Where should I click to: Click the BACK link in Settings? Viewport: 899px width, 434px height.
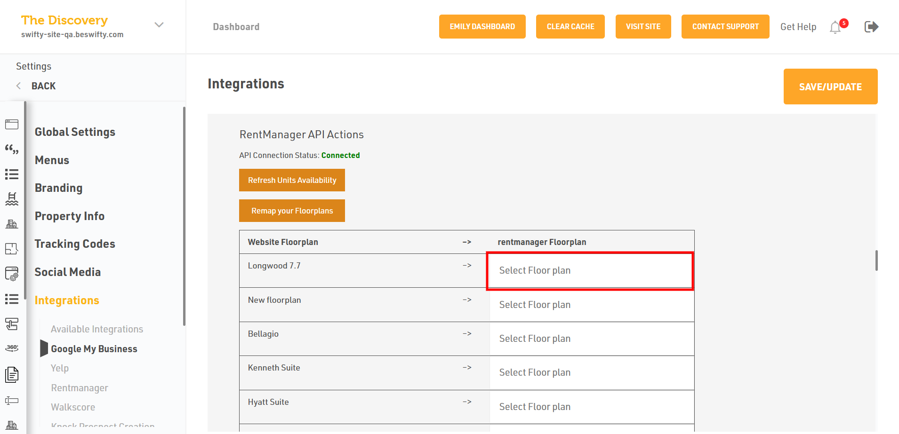[x=43, y=86]
